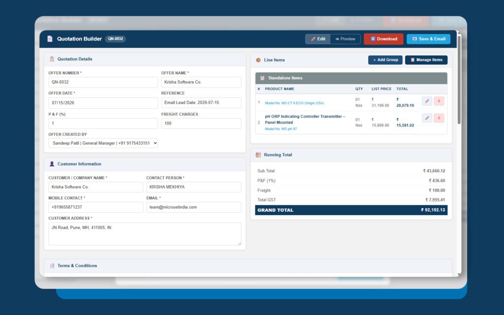The width and height of the screenshot is (504, 315).
Task: Click the Offer Name field
Action: click(x=201, y=82)
